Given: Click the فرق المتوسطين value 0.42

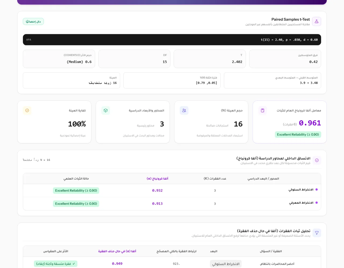Looking at the screenshot, I should (x=313, y=62).
